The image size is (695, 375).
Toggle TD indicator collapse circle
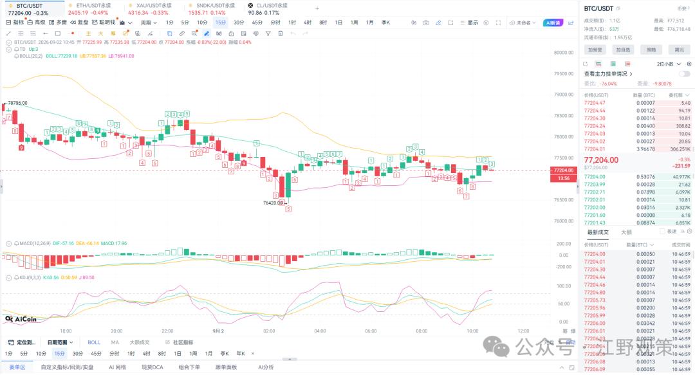[8, 49]
